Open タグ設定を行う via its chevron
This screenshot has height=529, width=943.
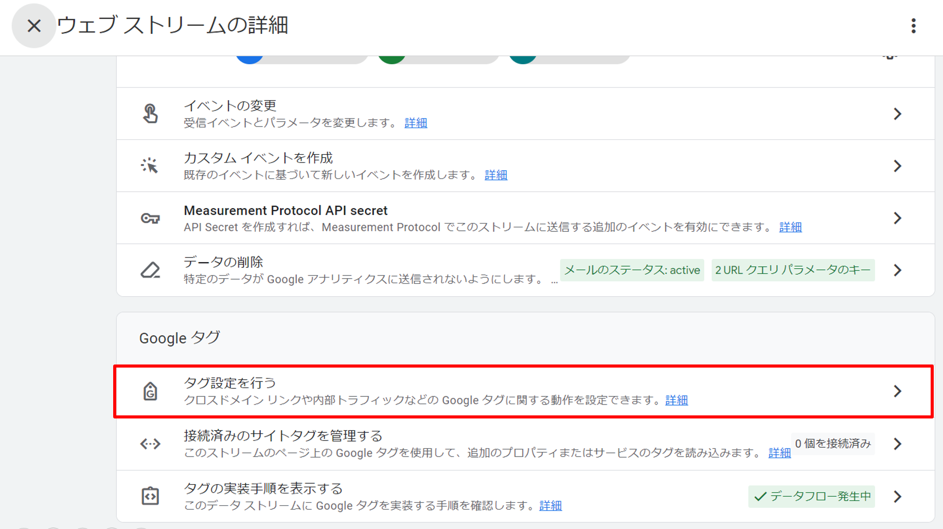coord(897,391)
